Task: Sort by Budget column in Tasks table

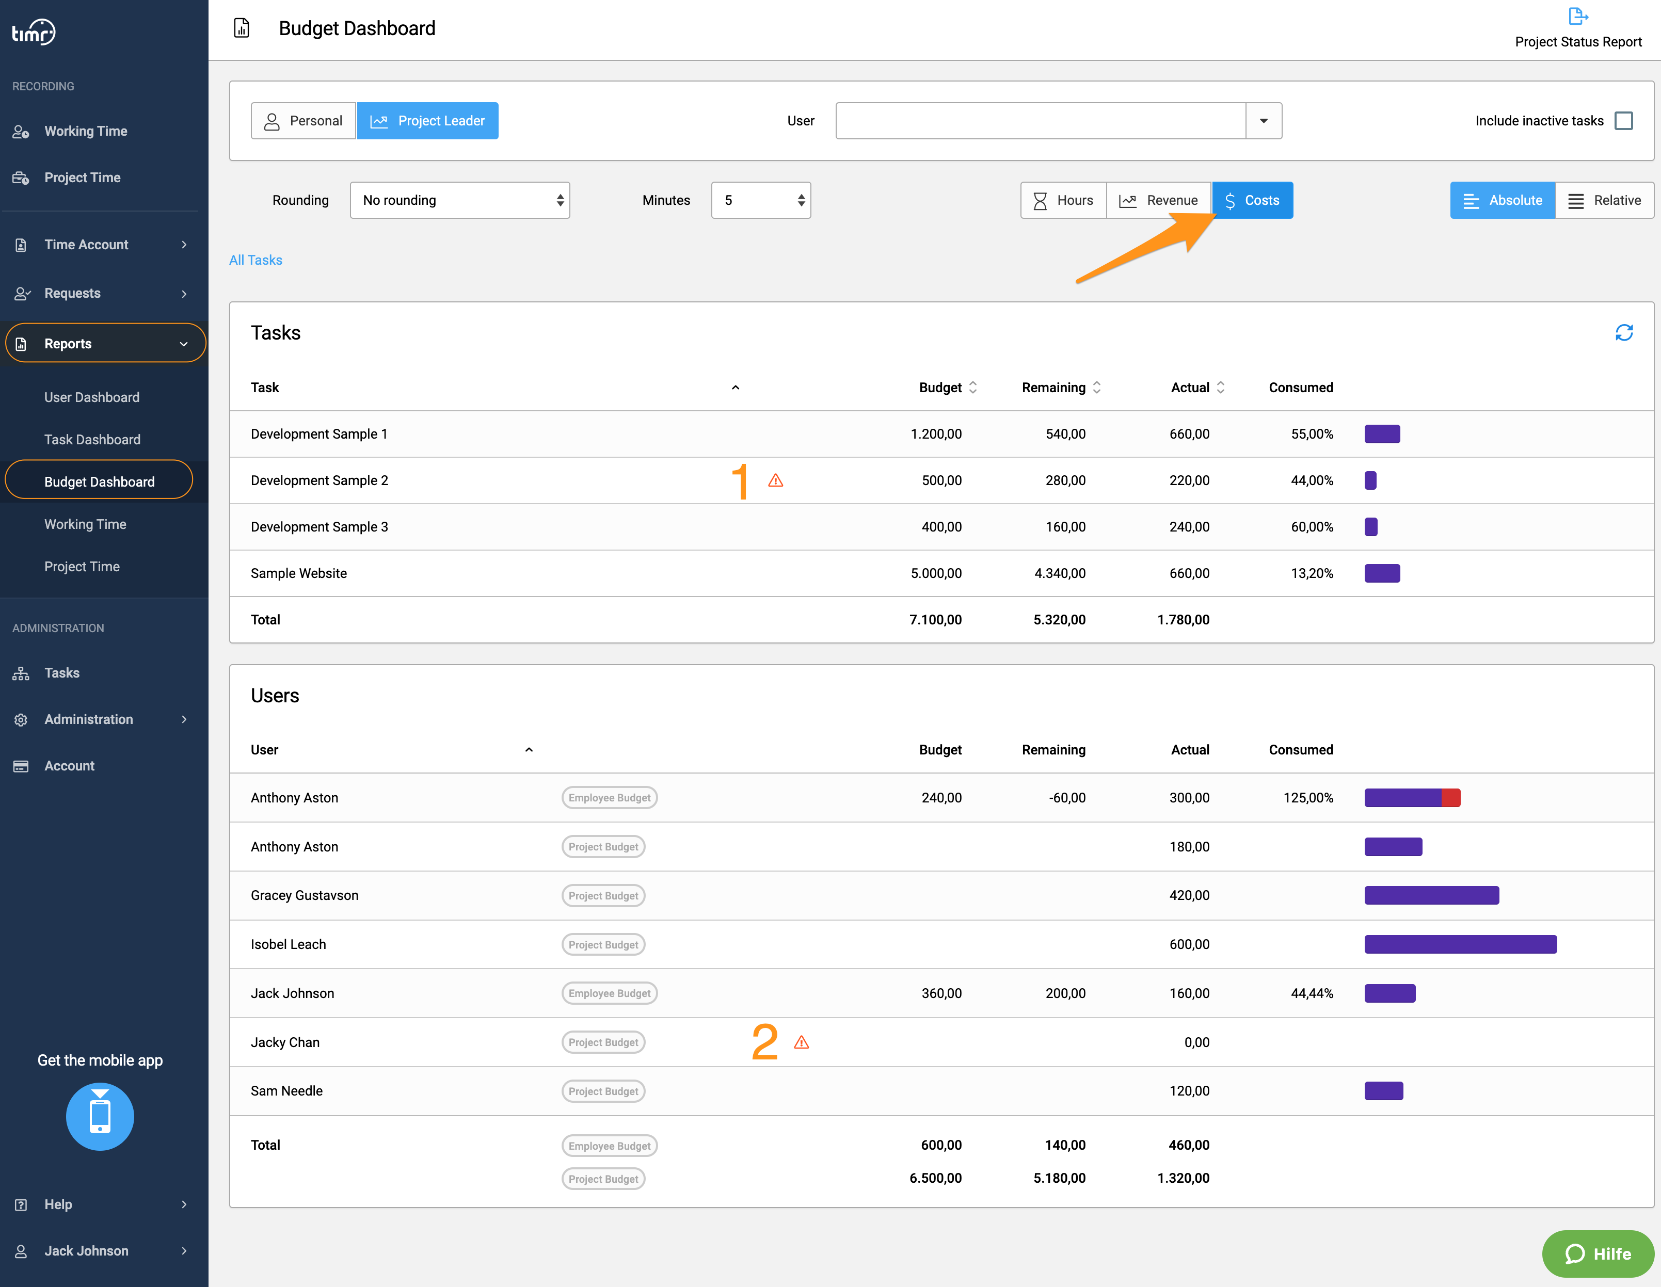Action: [972, 388]
